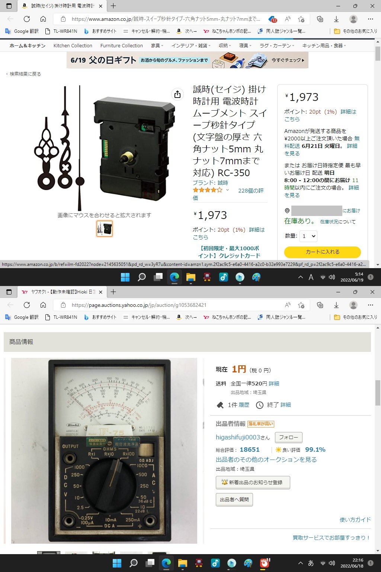Viewport: 381px width, 572px height.
Task: Expand the キッチン用品・食器 menu
Action: (x=324, y=45)
